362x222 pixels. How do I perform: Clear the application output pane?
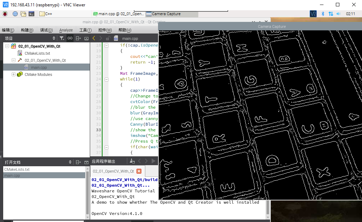(x=132, y=161)
